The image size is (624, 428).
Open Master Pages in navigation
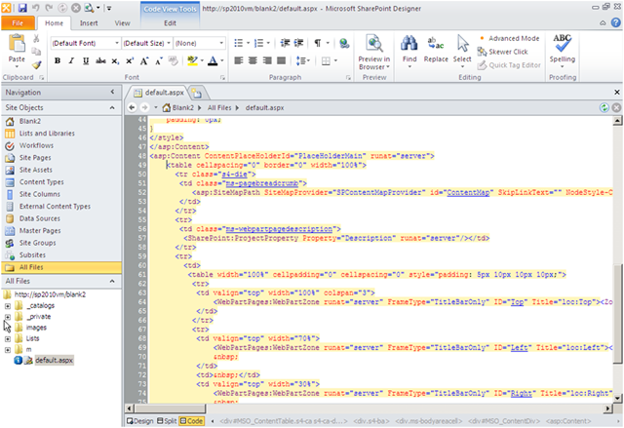coord(40,231)
